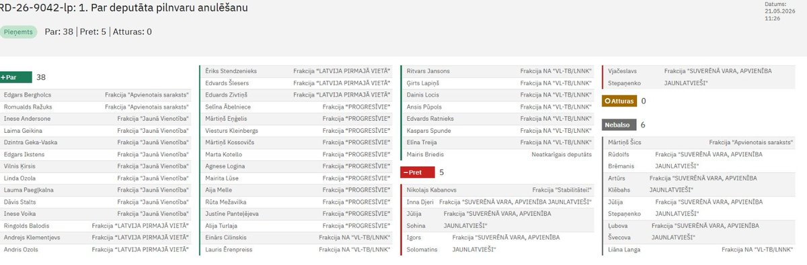Select the Mairis Briedis row
Screen dimensions: 807x265
(498, 154)
